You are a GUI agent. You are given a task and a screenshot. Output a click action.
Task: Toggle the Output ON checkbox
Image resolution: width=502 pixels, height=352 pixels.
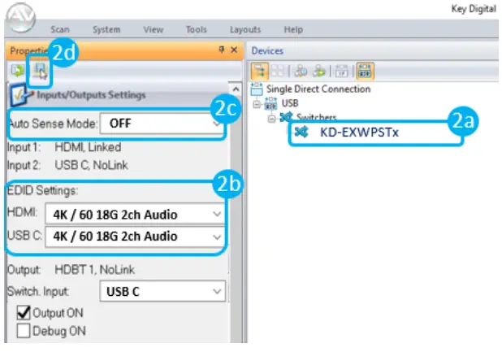pos(24,313)
